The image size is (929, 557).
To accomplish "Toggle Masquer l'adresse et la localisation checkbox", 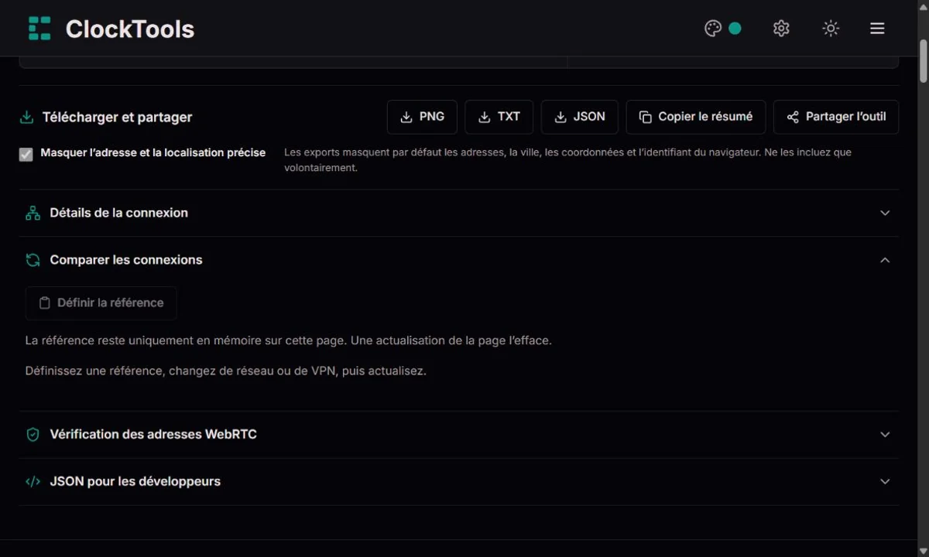I will (26, 154).
